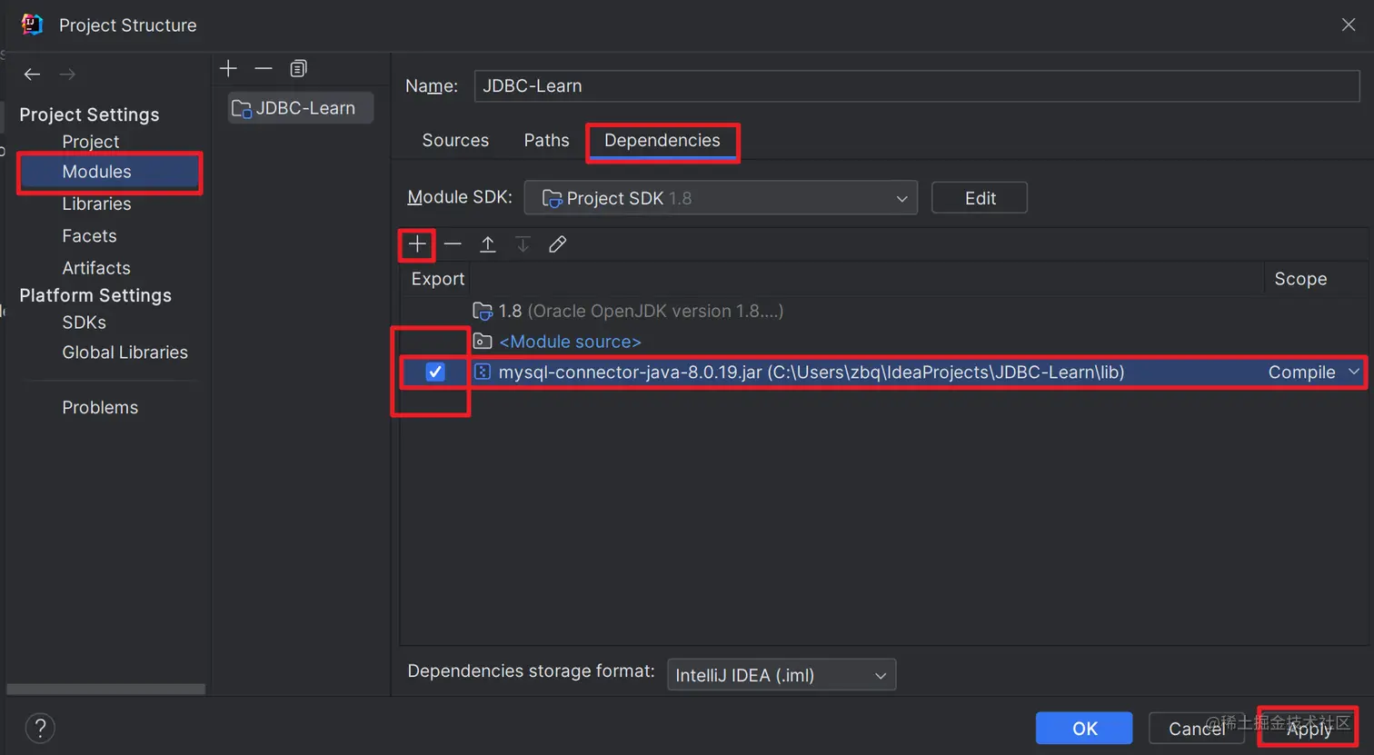Confirm with the OK button
Viewport: 1374px width, 755px height.
[x=1084, y=729]
